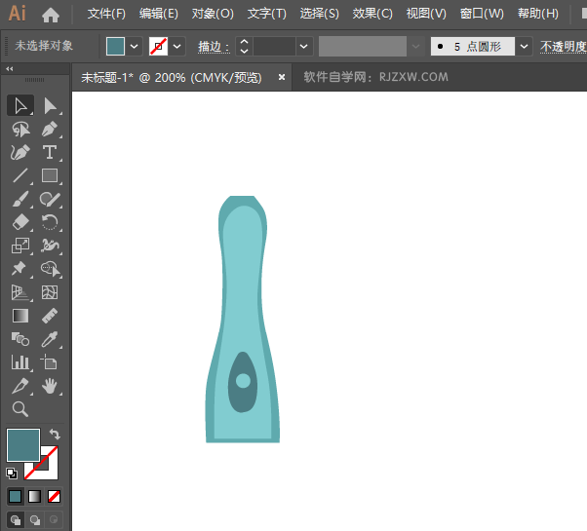Screen dimensions: 587x531
Task: Choose the Eraser tool
Action: [x=20, y=223]
